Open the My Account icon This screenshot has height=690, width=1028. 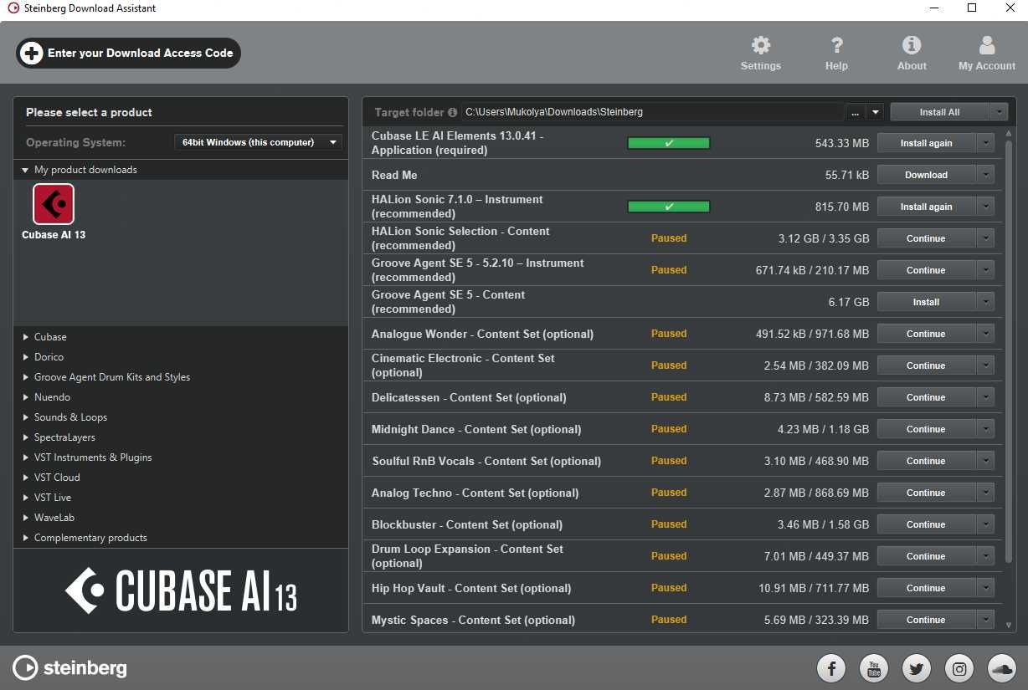tap(987, 45)
